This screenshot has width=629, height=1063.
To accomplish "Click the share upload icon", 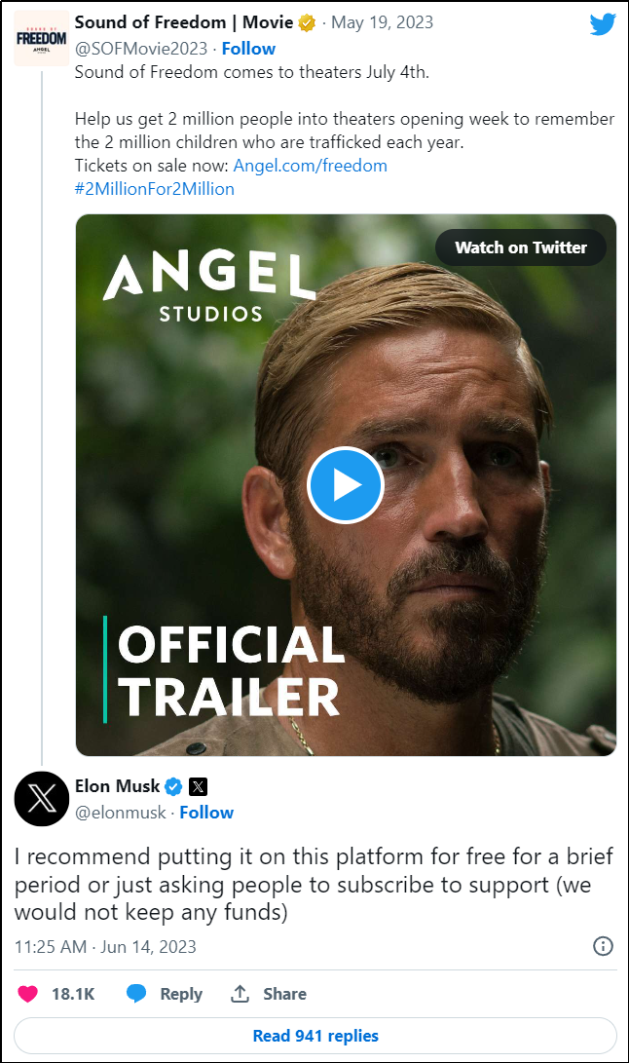I will coord(240,994).
